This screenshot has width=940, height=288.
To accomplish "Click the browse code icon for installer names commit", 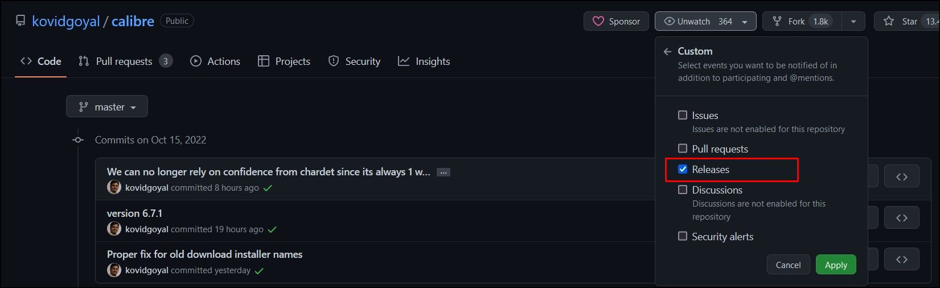I will point(901,260).
